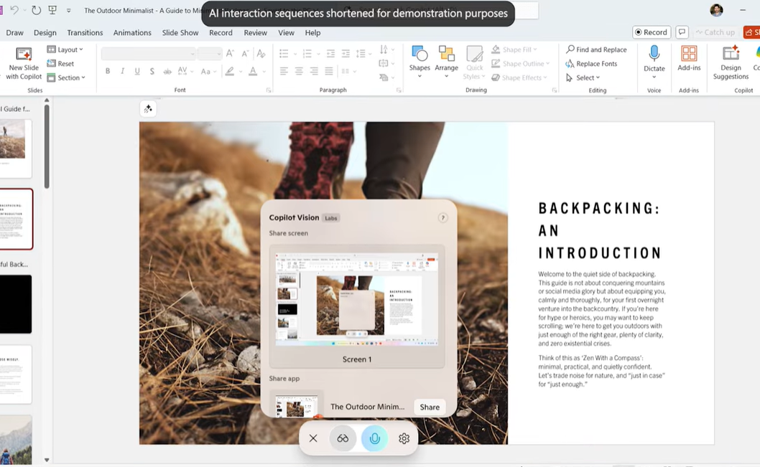Open the Add-ins ribbon button
Screen dimensions: 760x467
tap(689, 58)
